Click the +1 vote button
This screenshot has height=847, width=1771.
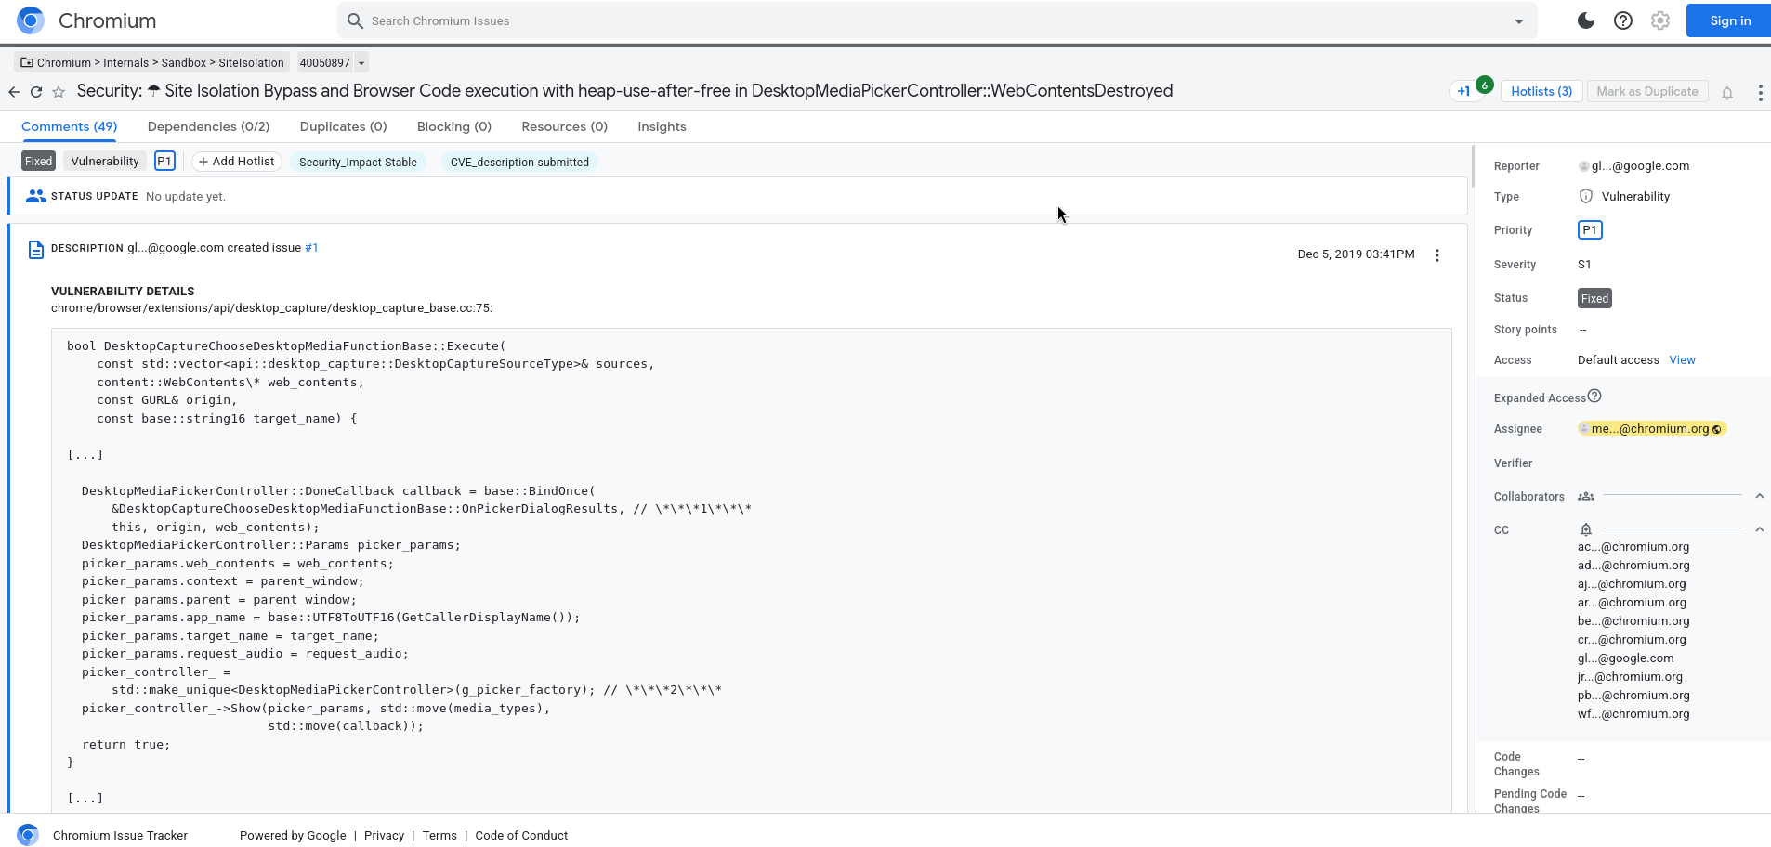(1463, 91)
